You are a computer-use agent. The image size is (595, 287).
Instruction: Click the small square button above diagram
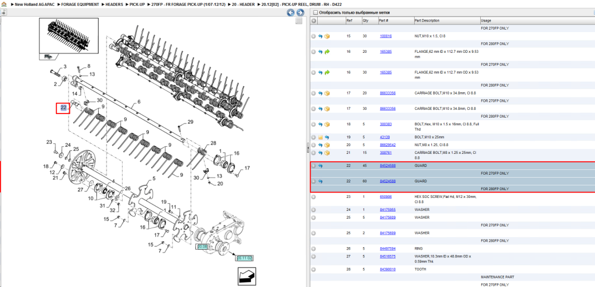[x=299, y=21]
